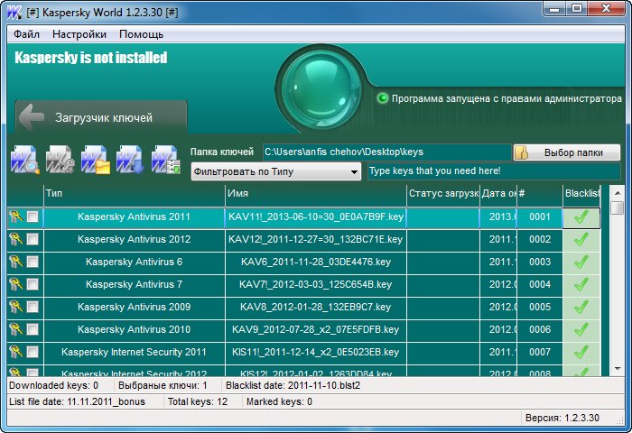
Task: Open the Настройки menu
Action: click(79, 34)
